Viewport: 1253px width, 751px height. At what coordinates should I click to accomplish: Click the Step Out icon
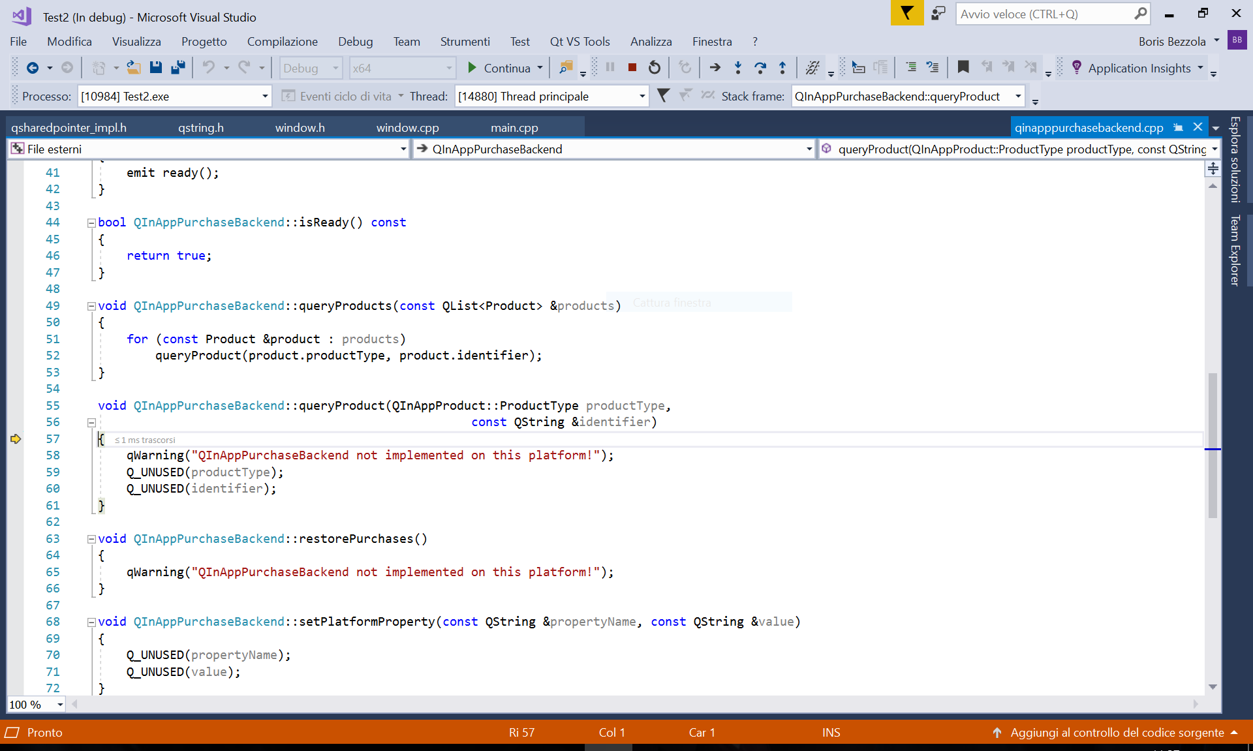782,68
